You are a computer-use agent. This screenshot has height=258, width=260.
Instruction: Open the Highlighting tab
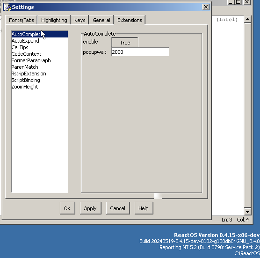(x=54, y=20)
